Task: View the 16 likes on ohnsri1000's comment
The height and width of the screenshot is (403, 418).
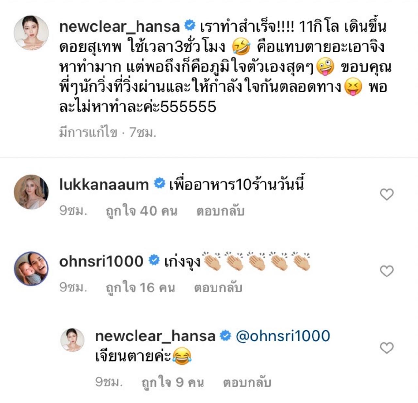Action: tap(140, 288)
